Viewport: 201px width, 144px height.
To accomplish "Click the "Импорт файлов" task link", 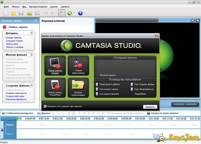I will [13, 38].
